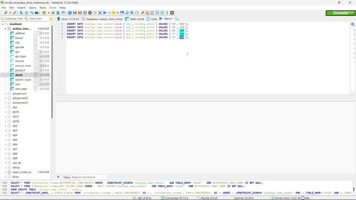Select the user_type table
The width and height of the screenshot is (356, 200).
pos(21,89)
